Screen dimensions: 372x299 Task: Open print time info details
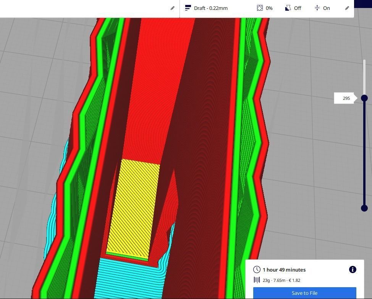tap(353, 269)
